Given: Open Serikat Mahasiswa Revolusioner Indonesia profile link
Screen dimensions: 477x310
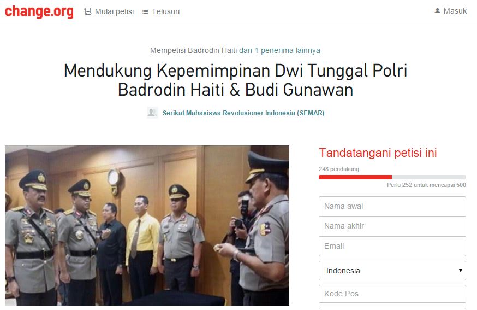Looking at the screenshot, I should tap(243, 113).
